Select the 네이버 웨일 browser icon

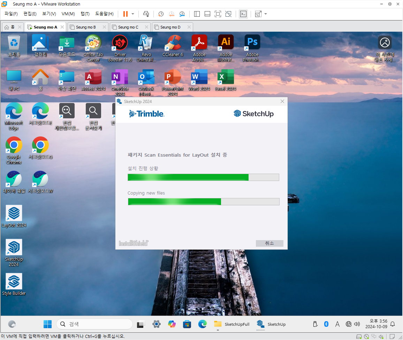[14, 182]
